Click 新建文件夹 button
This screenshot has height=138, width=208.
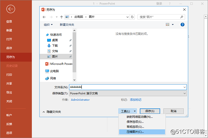(x=67, y=25)
